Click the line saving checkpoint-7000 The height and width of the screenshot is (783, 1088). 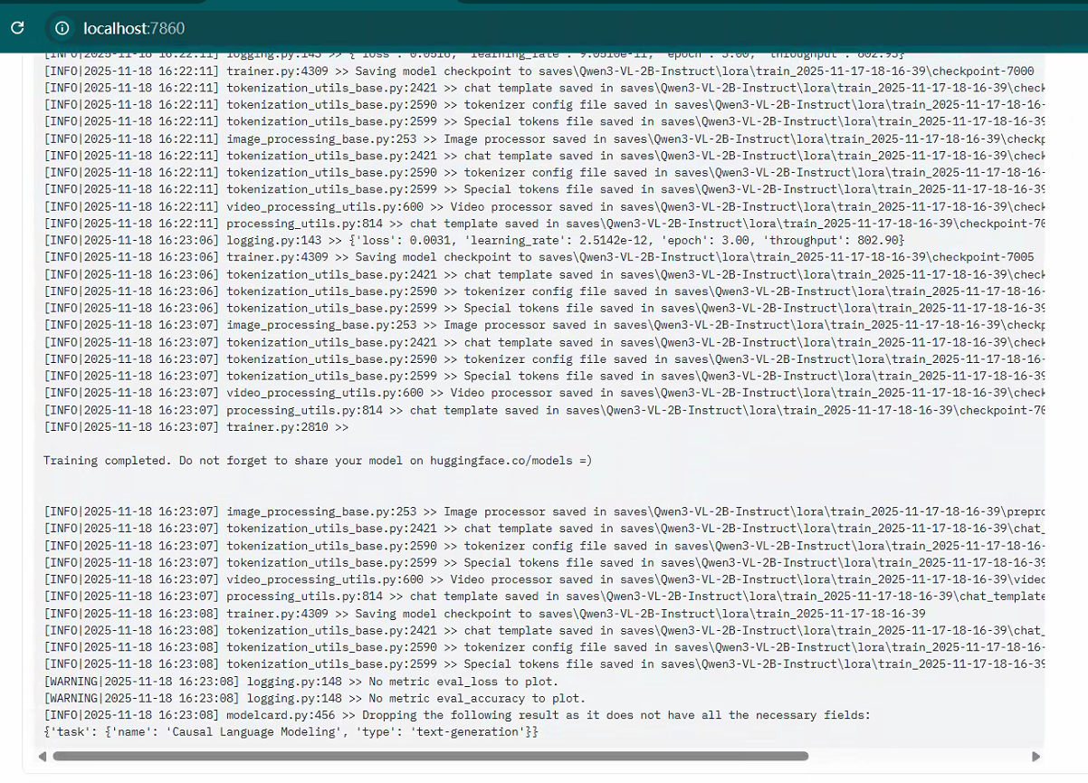point(539,72)
